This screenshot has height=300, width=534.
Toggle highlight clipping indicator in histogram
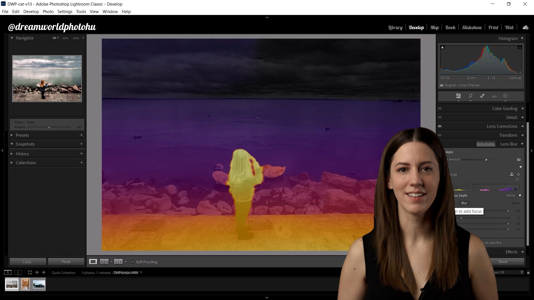pyautogui.click(x=520, y=47)
